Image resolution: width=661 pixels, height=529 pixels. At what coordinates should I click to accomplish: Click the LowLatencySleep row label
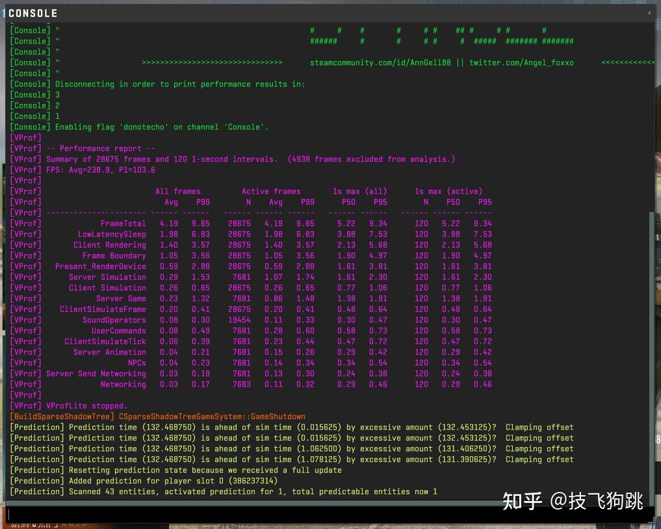pyautogui.click(x=112, y=234)
